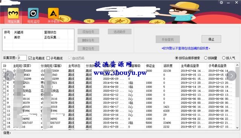Image resolution: width=241 pixels, height=138 pixels.
Task: Click the 正在采集... status cell
Action: (52, 37)
